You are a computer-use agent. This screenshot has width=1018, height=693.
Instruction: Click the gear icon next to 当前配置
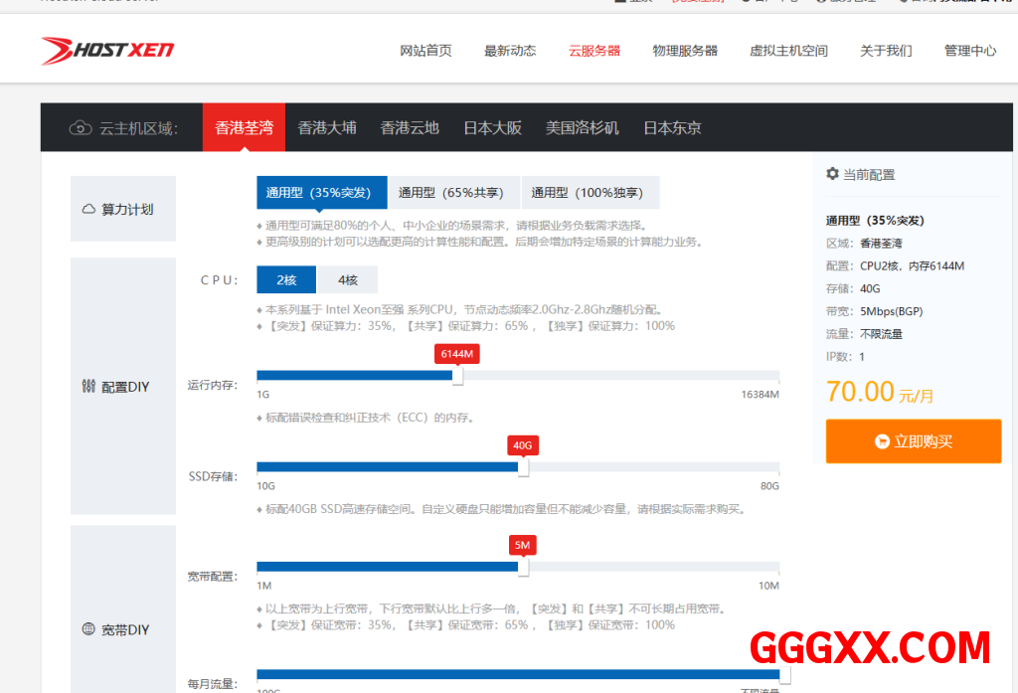[x=833, y=174]
